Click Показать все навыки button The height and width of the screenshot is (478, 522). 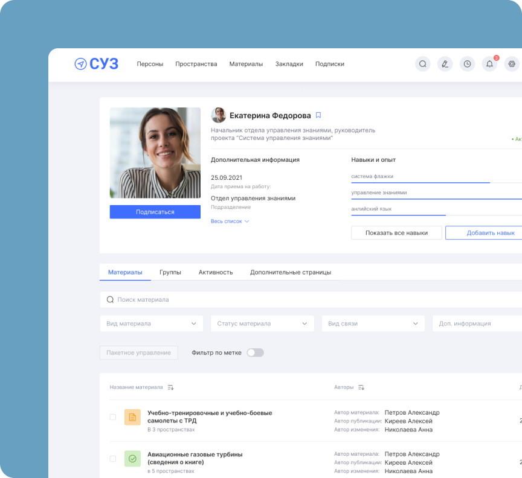pos(396,233)
